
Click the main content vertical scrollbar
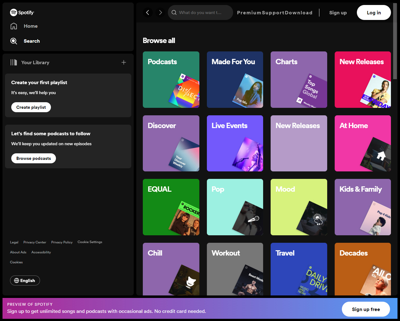point(395,41)
